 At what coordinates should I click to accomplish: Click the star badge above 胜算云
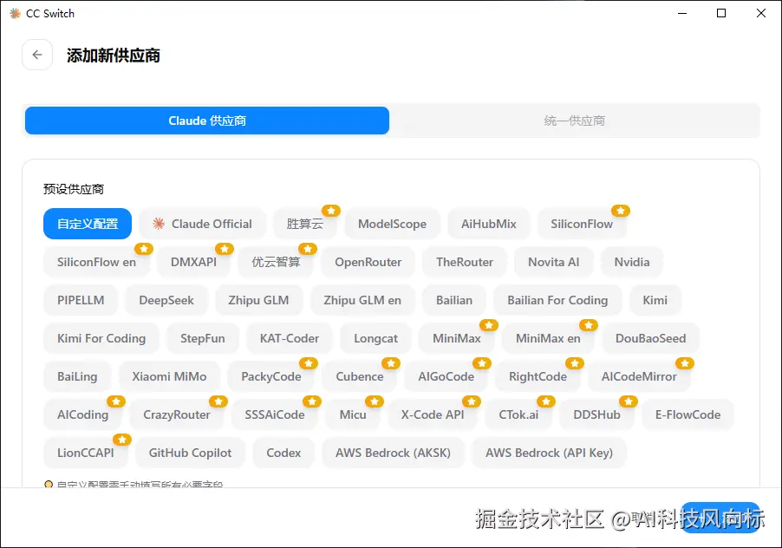[330, 210]
